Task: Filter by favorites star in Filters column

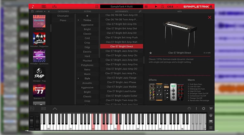Action: click(87, 16)
